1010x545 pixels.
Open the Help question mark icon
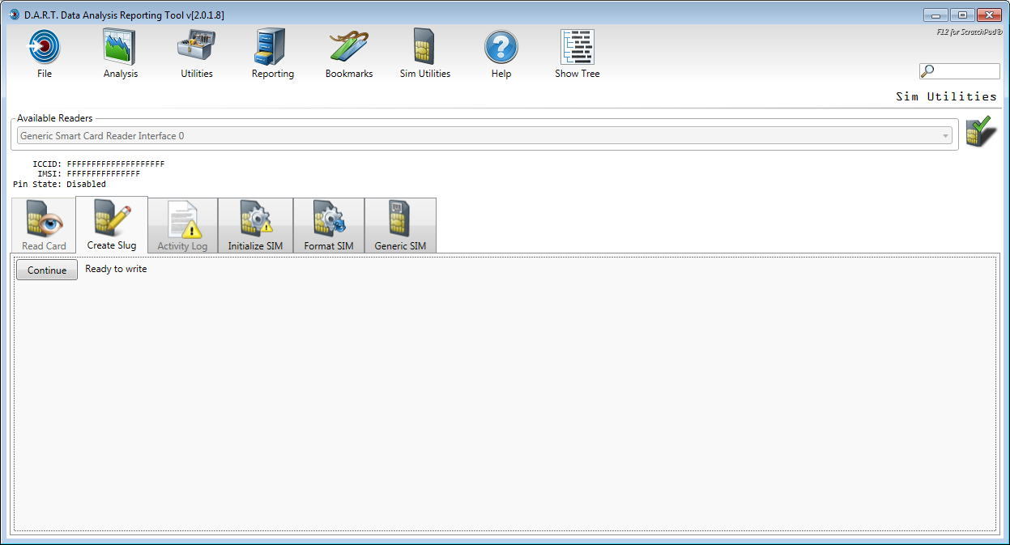(x=501, y=47)
